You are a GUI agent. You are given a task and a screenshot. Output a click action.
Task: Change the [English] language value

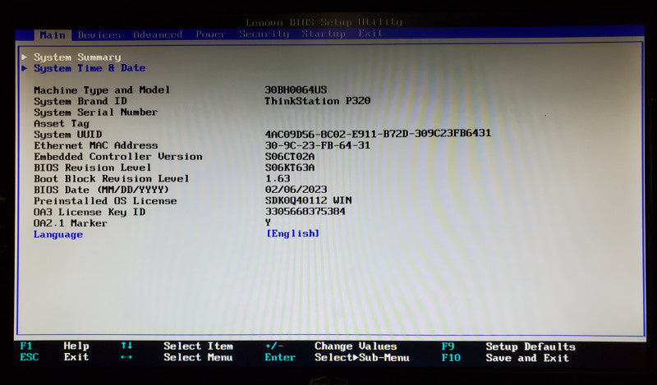[292, 233]
